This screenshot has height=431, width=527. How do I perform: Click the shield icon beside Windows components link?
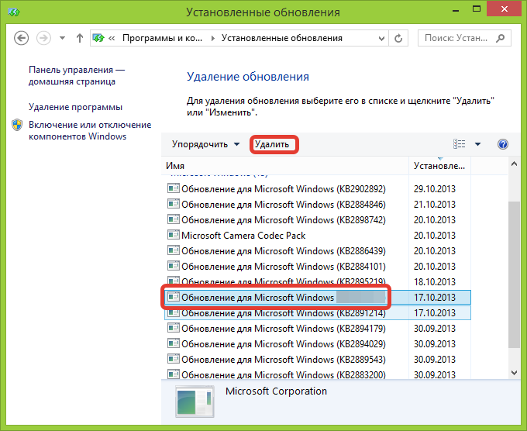[x=17, y=125]
